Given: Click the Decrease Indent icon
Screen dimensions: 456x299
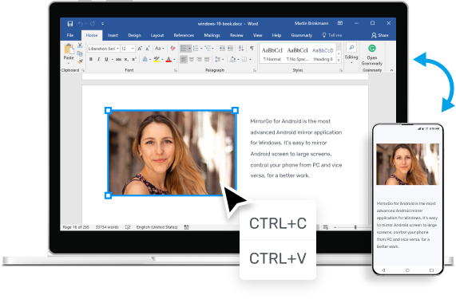Looking at the screenshot, I should [222, 48].
